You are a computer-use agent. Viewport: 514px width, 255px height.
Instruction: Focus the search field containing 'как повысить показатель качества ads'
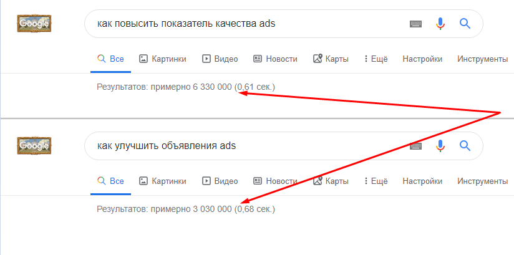tap(284, 24)
